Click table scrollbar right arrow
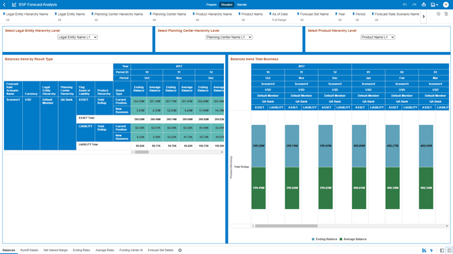This screenshot has height=254, width=453. click(222, 152)
